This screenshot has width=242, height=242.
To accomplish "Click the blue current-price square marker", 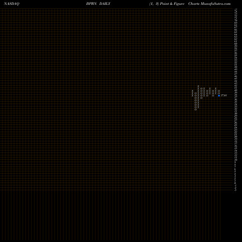I will [x=219, y=95].
